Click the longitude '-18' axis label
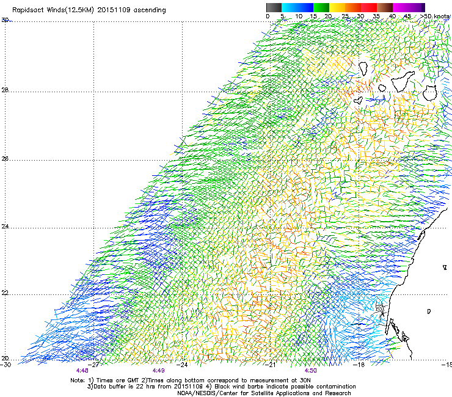 (x=359, y=365)
